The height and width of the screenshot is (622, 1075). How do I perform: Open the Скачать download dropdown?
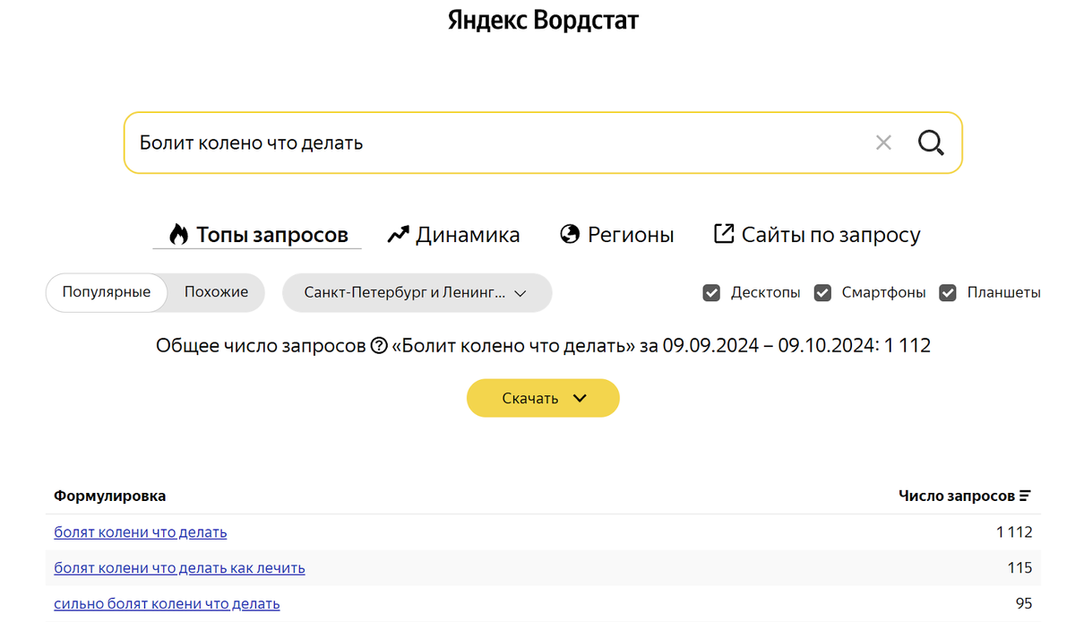(x=543, y=398)
